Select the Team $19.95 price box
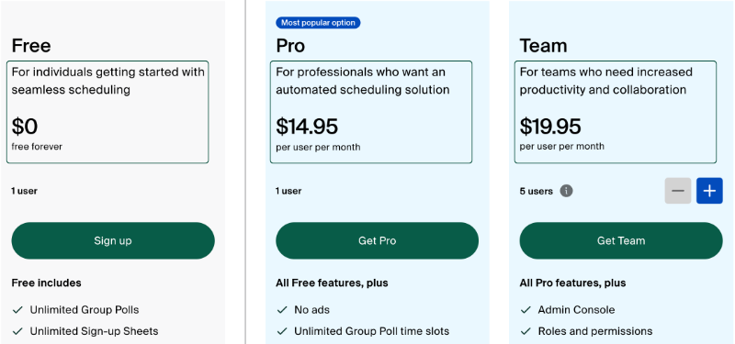 click(616, 112)
